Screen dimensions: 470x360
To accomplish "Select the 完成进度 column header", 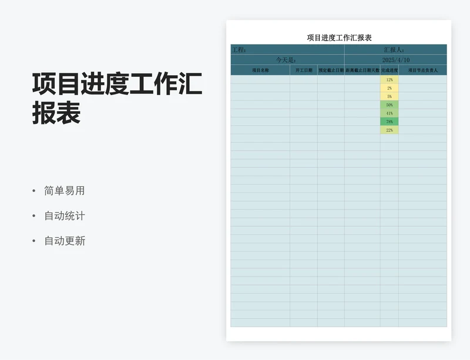I will 390,70.
